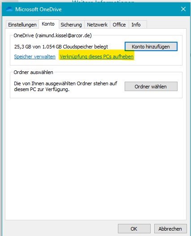
Task: Click the OneDrive cloud icon in title bar
Action: click(9, 9)
